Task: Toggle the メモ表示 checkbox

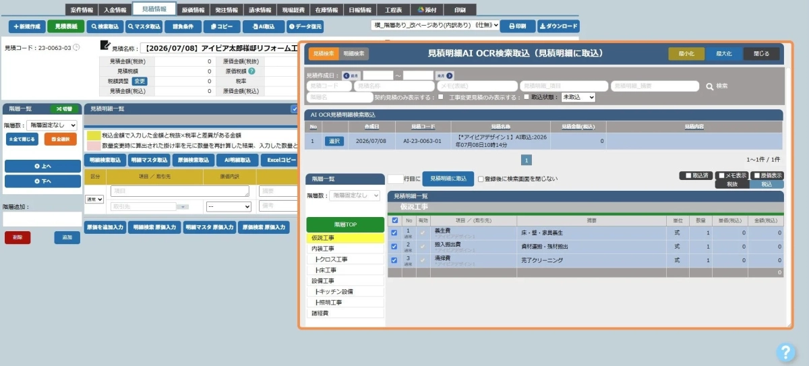Action: (721, 175)
